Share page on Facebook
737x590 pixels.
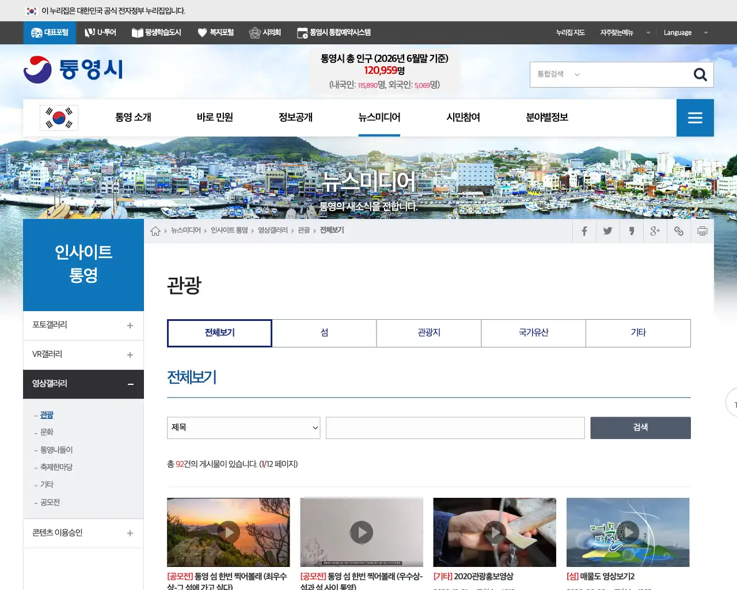(x=584, y=231)
